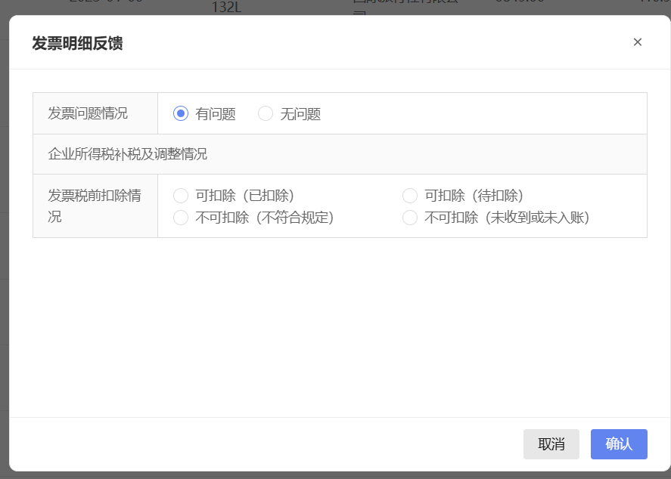Choose 不可扣除（未收到或未入账）radio option
This screenshot has width=671, height=479.
pyautogui.click(x=410, y=218)
